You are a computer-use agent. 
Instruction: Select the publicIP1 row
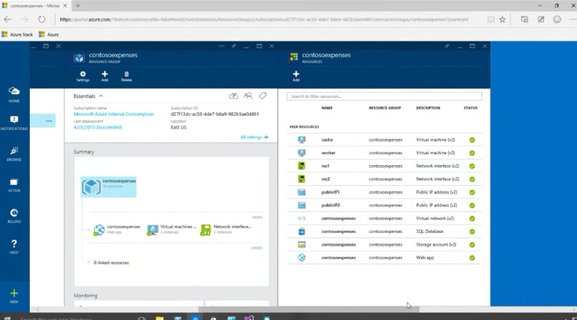384,192
